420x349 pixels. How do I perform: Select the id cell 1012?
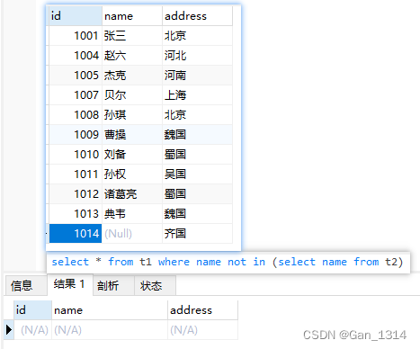(76, 194)
